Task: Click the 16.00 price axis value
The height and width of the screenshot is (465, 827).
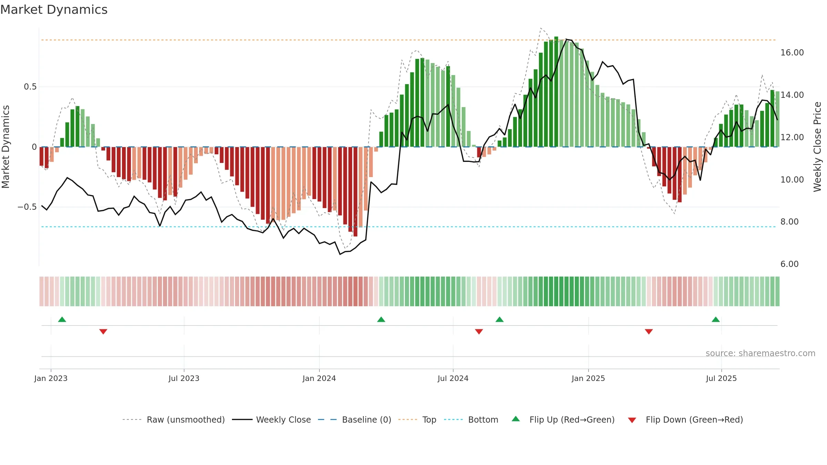Action: tap(792, 53)
